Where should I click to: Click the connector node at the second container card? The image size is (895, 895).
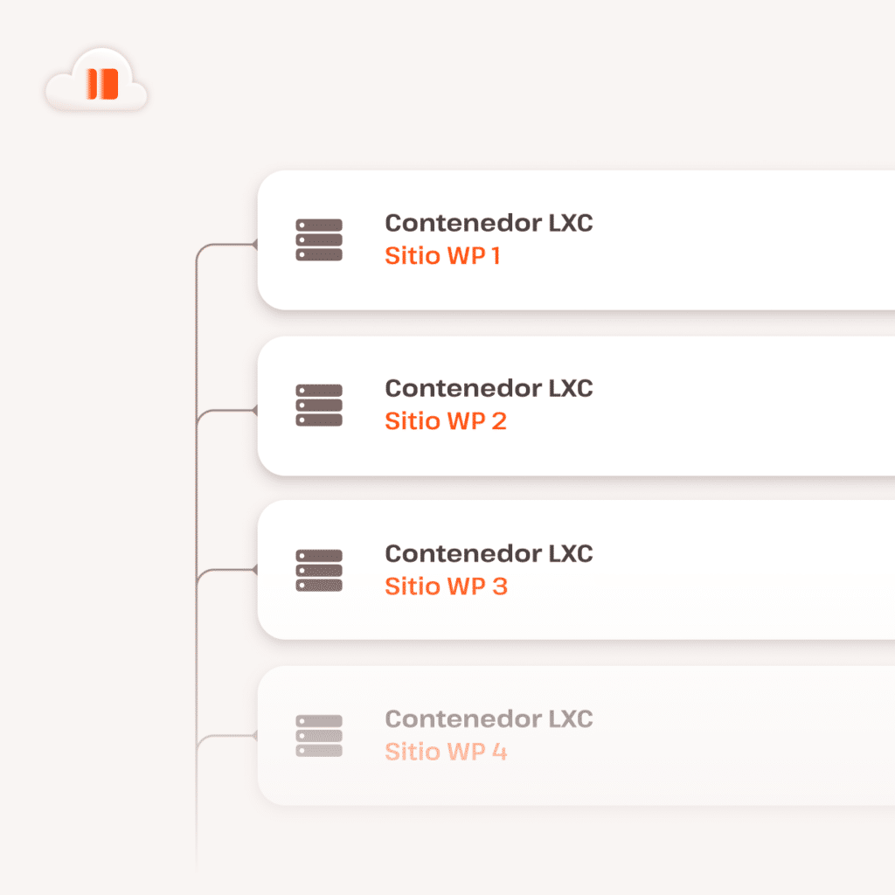255,409
